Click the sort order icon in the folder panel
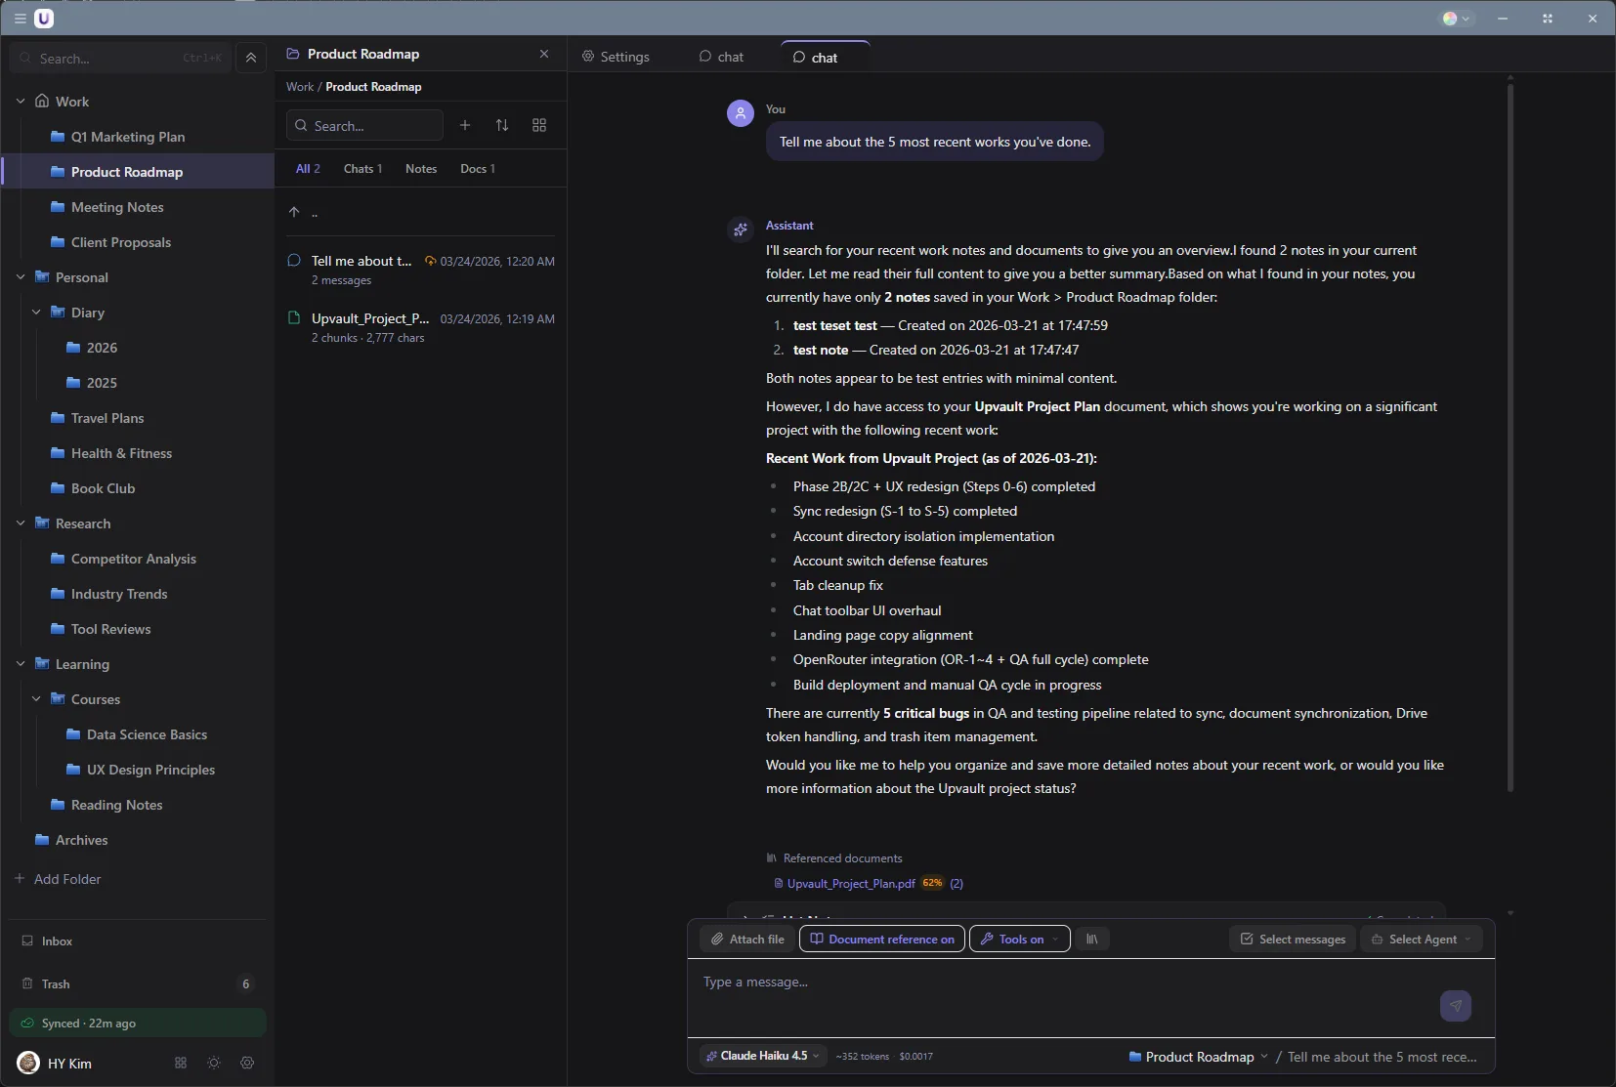The width and height of the screenshot is (1616, 1087). pyautogui.click(x=502, y=125)
